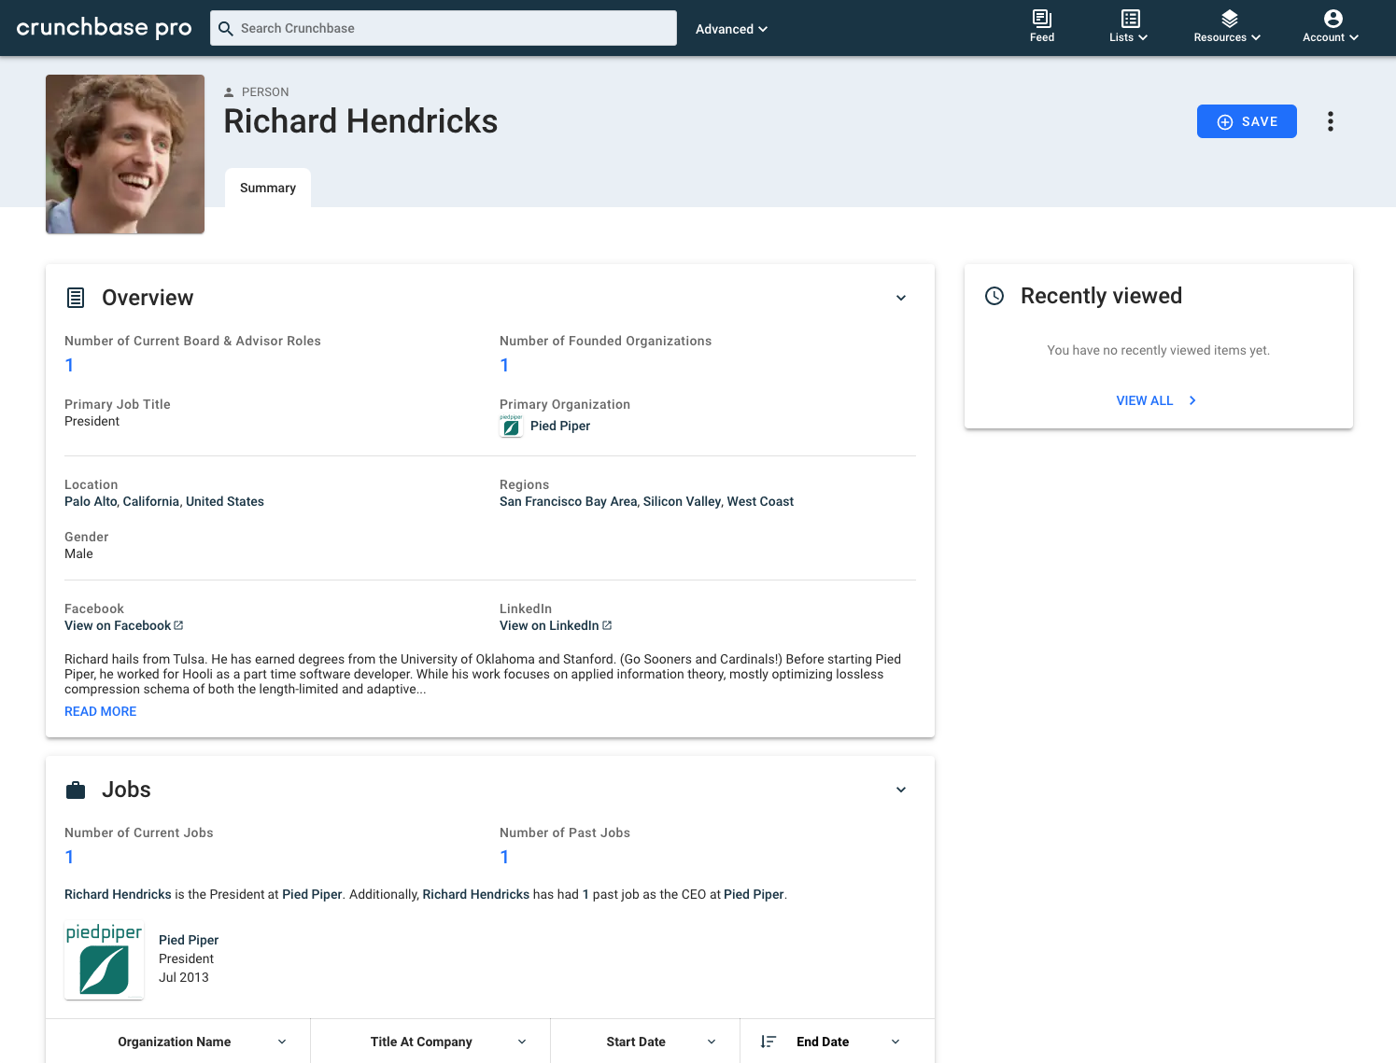Viewport: 1396px width, 1063px height.
Task: Open Start Date column dropdown
Action: [712, 1042]
